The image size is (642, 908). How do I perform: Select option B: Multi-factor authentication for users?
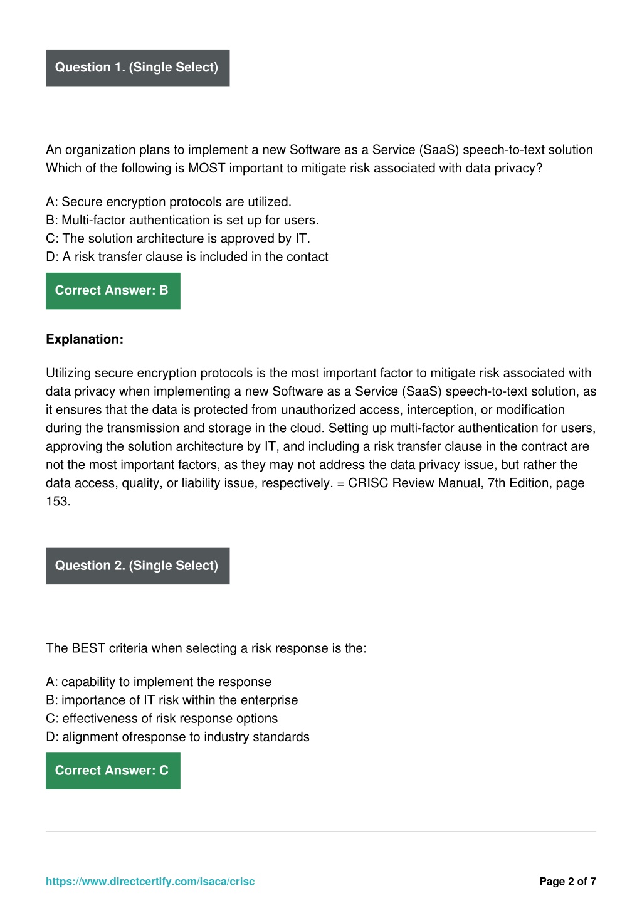(x=182, y=220)
